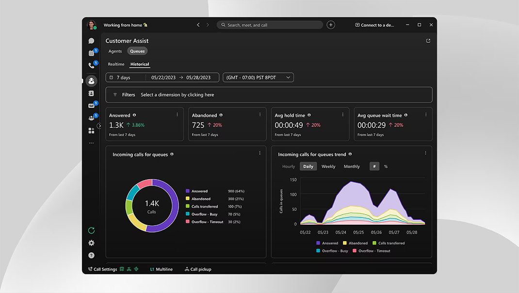The image size is (519, 293).
Task: Click the green refresh icon in sidebar
Action: (x=91, y=231)
